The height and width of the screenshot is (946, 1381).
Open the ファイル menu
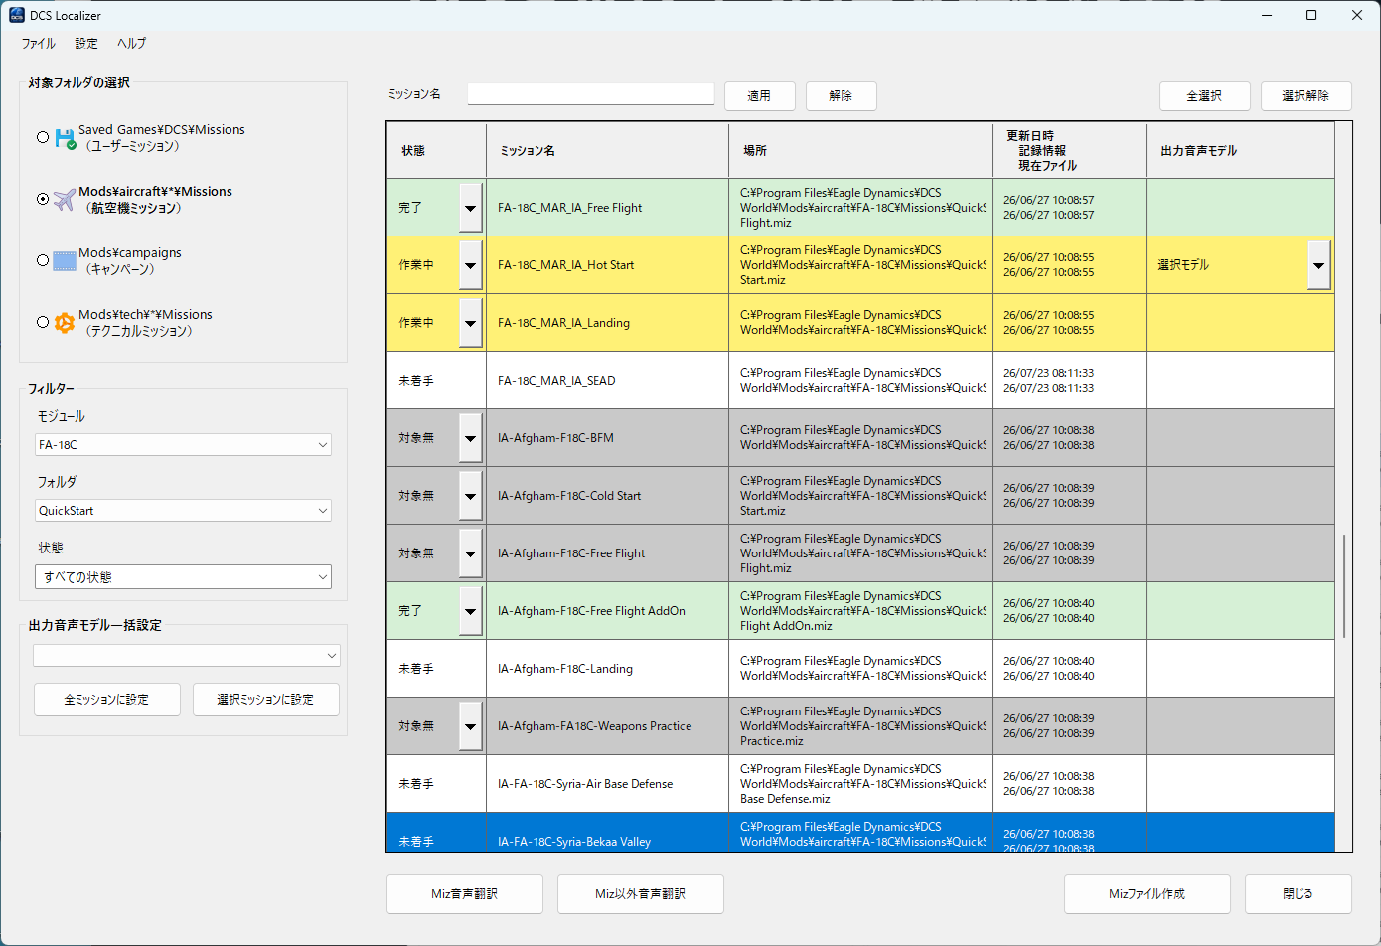(x=39, y=44)
